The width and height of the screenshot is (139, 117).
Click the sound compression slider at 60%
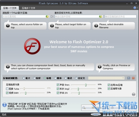[x=86, y=85]
